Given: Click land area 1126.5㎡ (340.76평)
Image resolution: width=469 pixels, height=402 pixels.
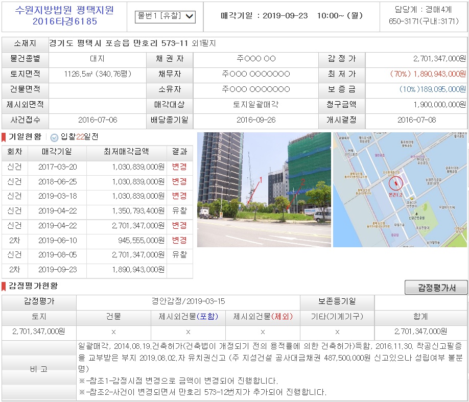Looking at the screenshot, I should click(98, 74).
